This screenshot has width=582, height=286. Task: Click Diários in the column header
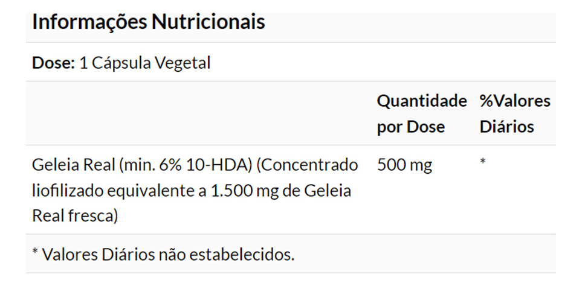(x=506, y=127)
